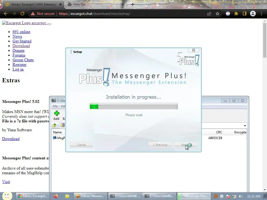Open the News link
Image resolution: width=267 pixels, height=200 pixels.
[x=17, y=36]
